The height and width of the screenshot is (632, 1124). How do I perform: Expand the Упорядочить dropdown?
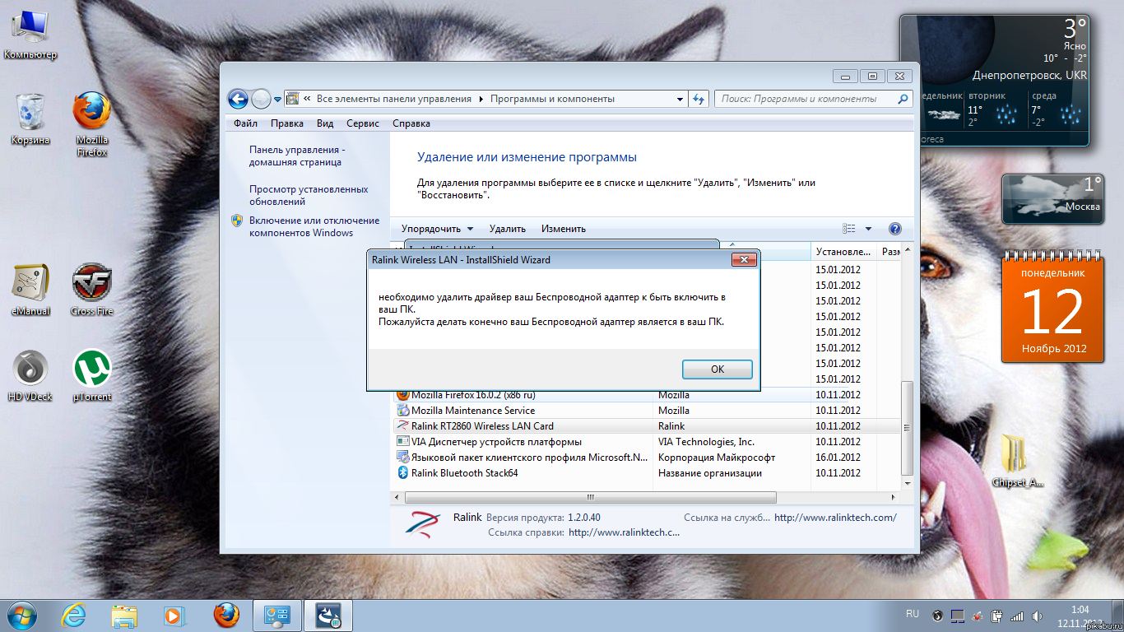tap(438, 229)
